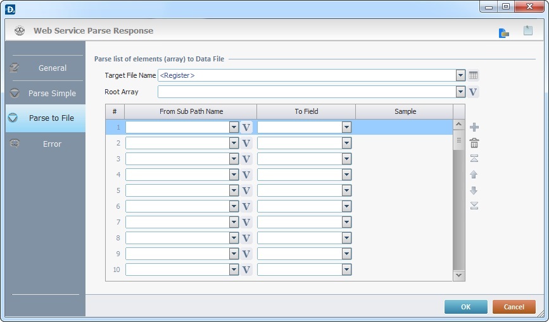
Task: Click the Root Array input field
Action: click(x=307, y=92)
